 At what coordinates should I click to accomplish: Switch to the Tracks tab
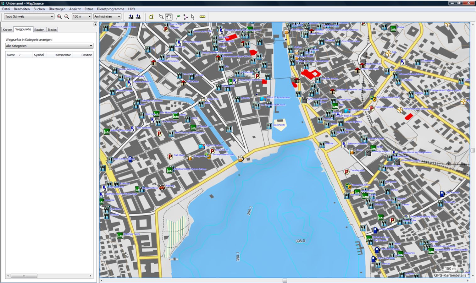pos(52,30)
